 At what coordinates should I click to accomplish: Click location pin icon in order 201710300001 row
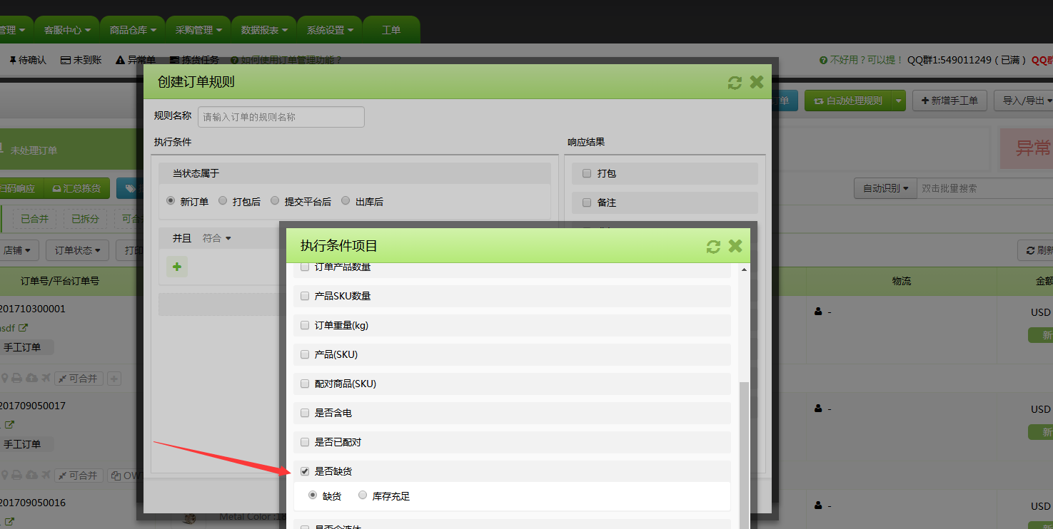click(x=5, y=378)
